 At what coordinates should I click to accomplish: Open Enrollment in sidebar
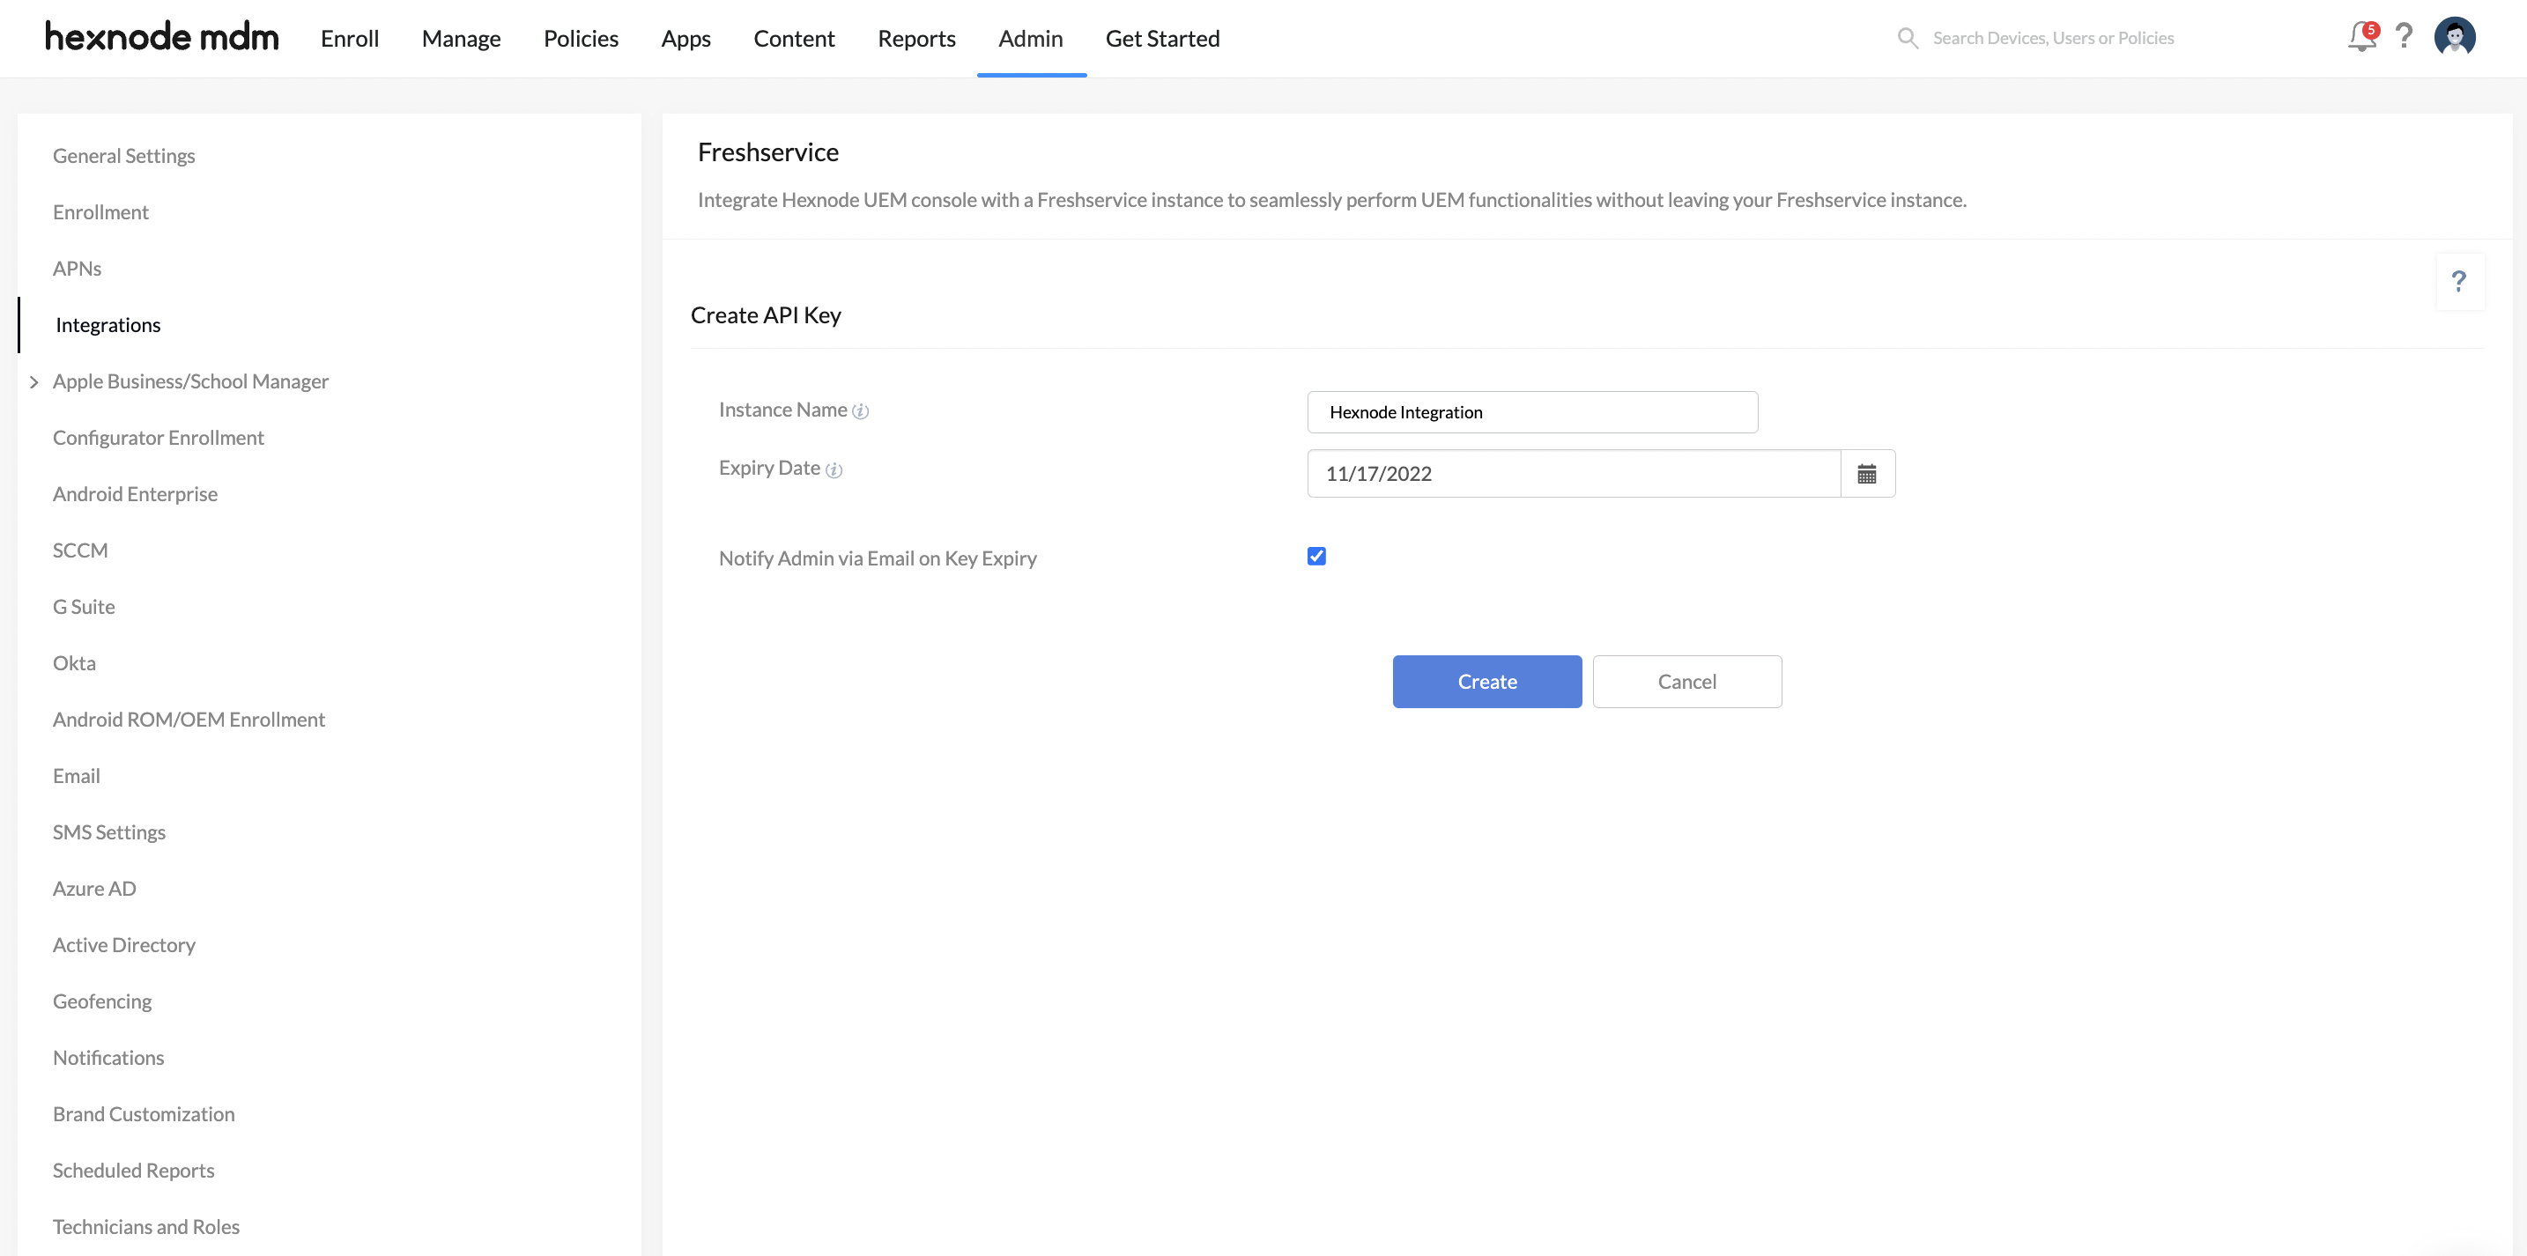click(x=100, y=211)
